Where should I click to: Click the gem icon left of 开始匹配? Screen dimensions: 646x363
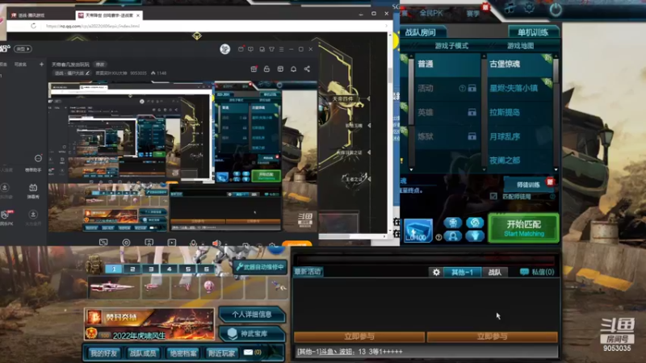[x=475, y=236]
